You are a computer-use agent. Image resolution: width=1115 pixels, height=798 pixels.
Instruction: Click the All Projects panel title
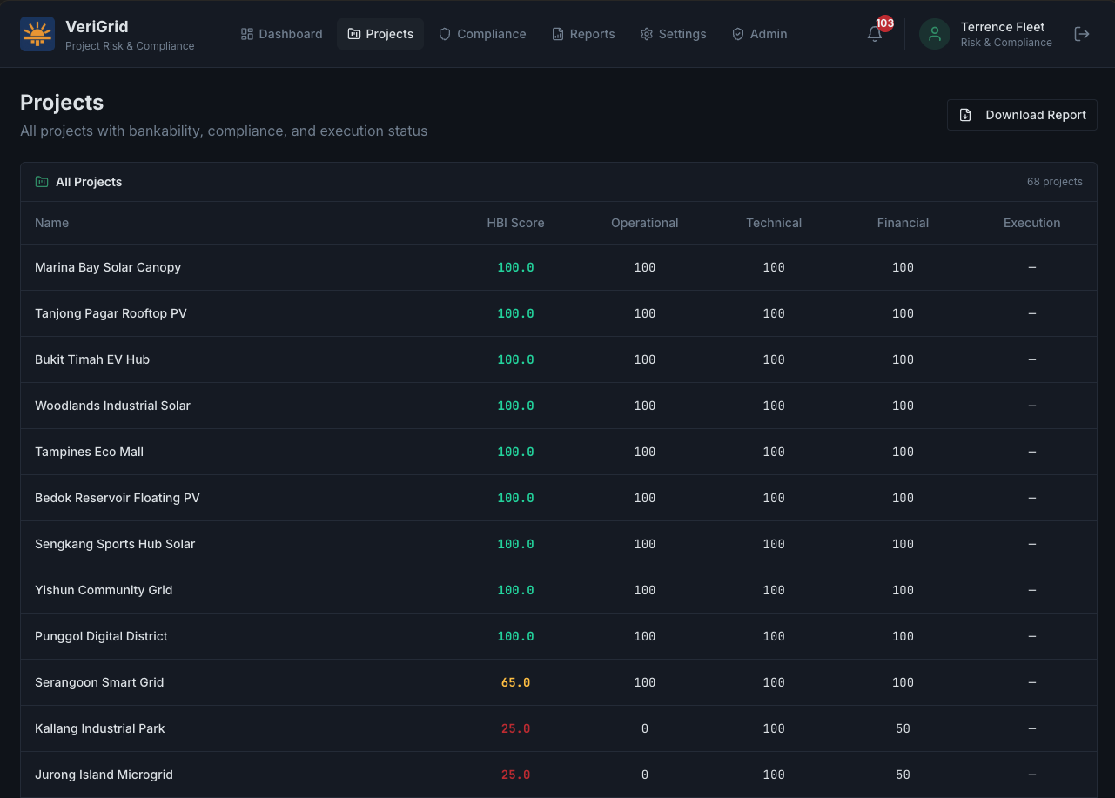coord(89,182)
